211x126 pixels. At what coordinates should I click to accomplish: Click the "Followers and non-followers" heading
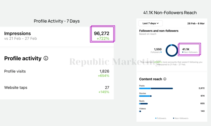tap(159, 31)
